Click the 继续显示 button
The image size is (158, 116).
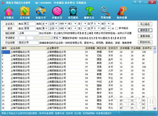click(145, 30)
